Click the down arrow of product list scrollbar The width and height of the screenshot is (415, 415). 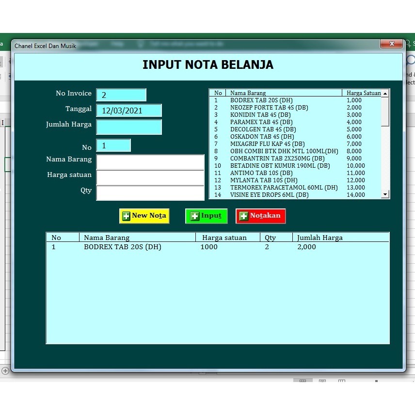386,194
